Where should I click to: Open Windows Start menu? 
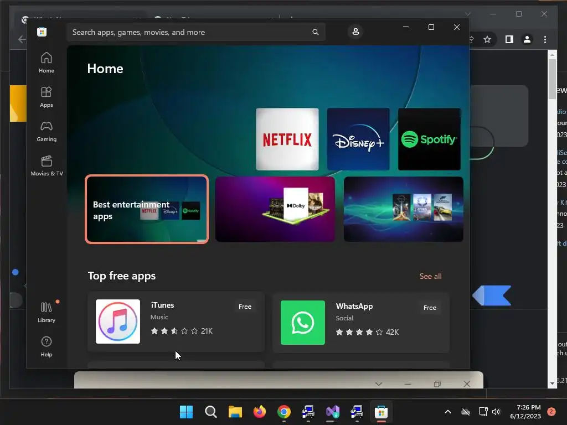(186, 412)
